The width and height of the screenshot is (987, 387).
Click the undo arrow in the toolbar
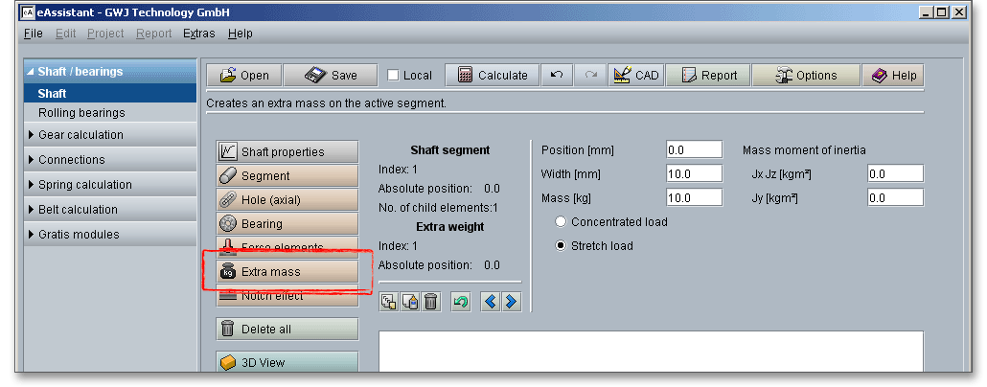tap(557, 76)
